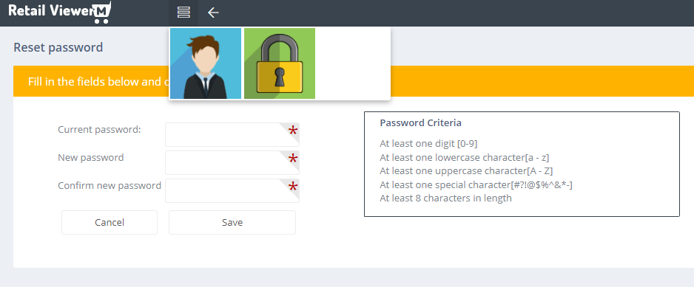694x287 pixels.
Task: Click the red asterisk in Current password
Action: click(x=292, y=131)
